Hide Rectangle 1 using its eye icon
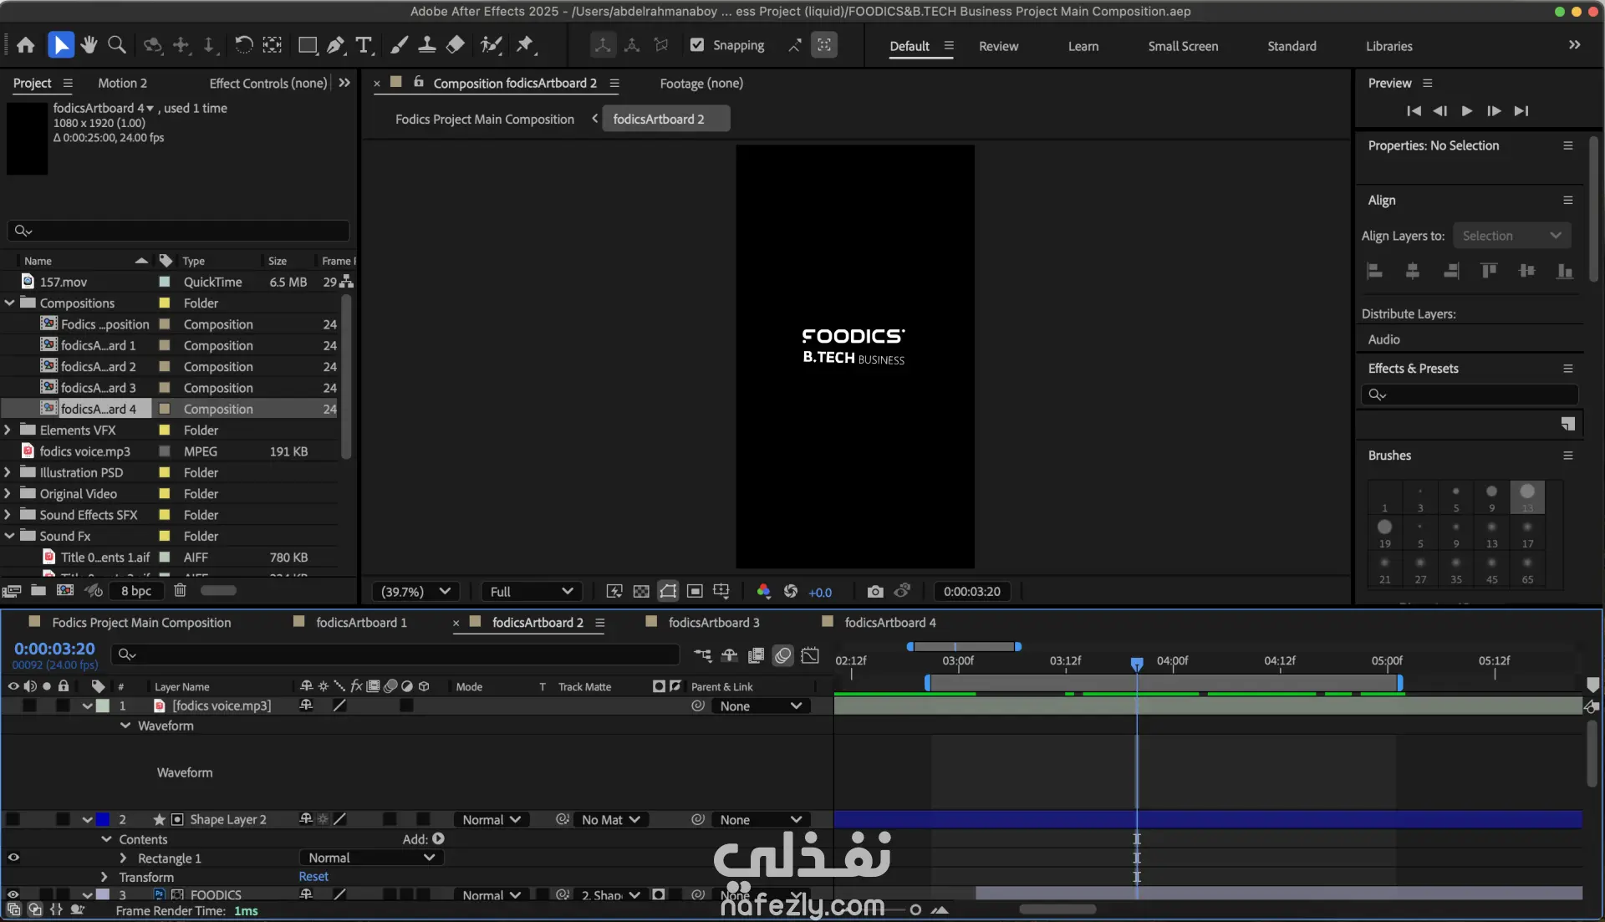 point(13,858)
